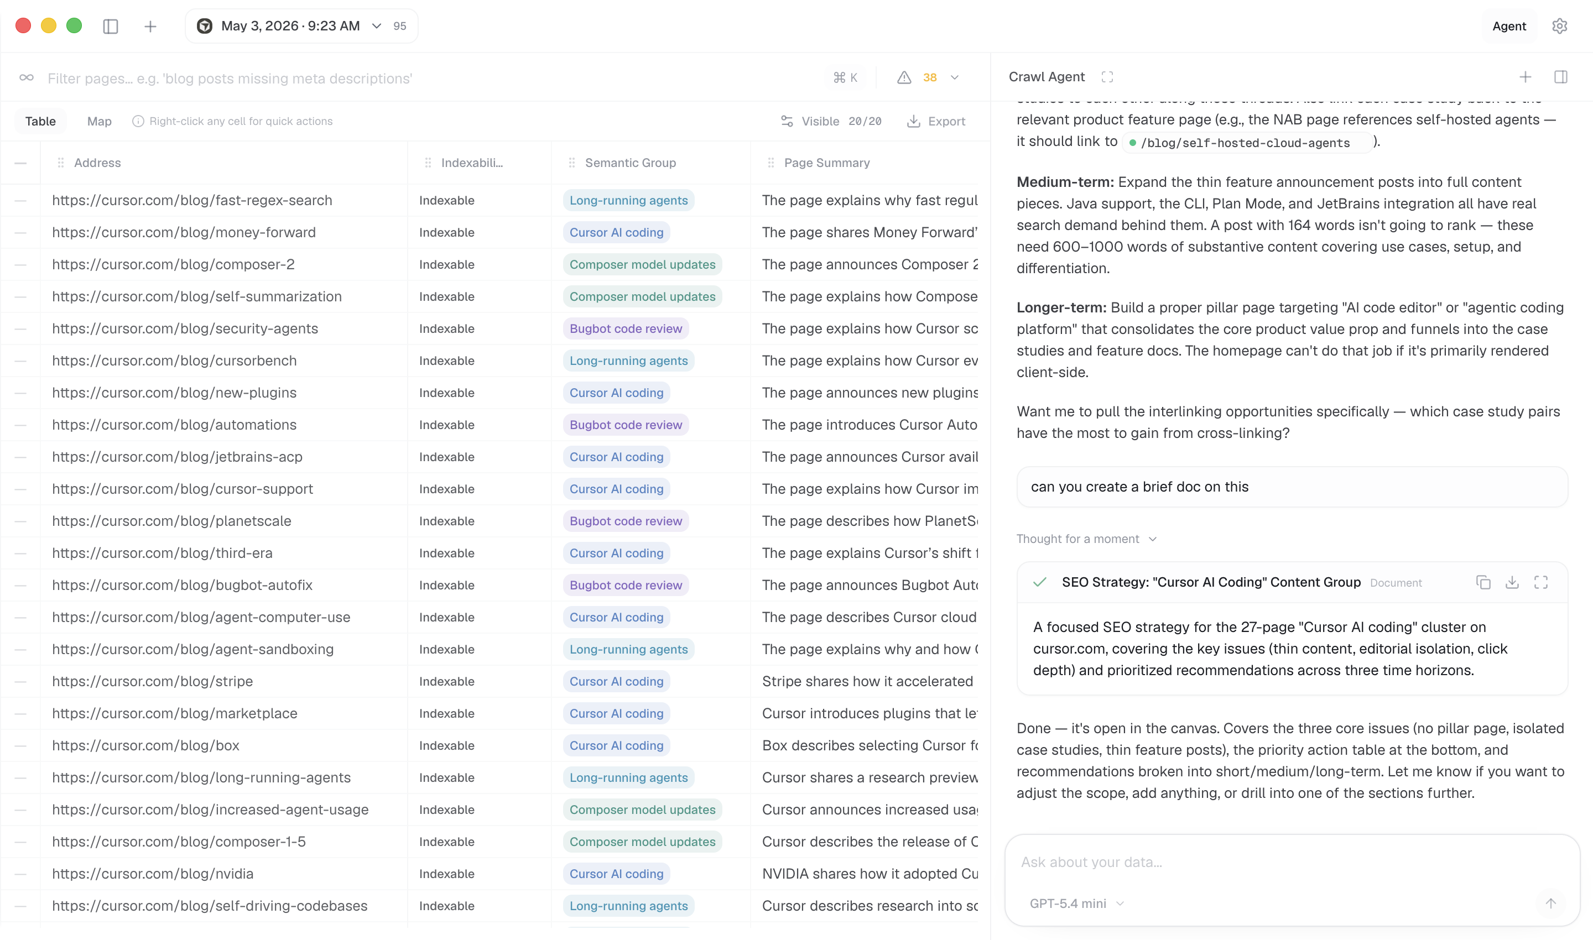Toggle the select-all rows header checkbox

pos(20,163)
